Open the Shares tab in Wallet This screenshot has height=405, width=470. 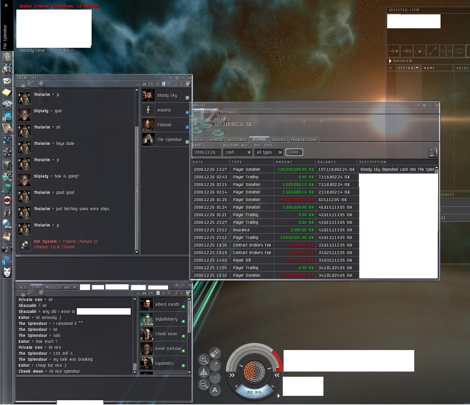pyautogui.click(x=216, y=140)
